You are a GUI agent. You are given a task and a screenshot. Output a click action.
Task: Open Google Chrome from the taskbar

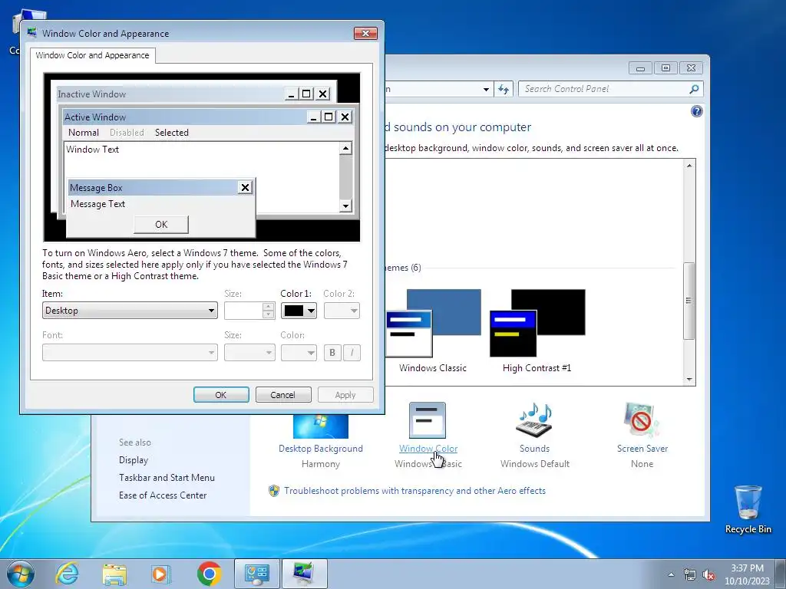tap(209, 574)
